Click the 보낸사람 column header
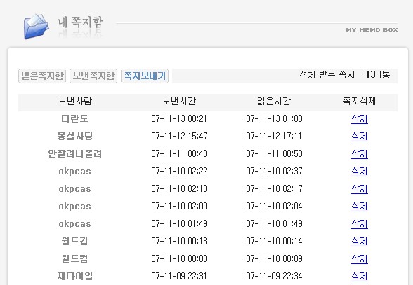413x285 pixels. 75,101
